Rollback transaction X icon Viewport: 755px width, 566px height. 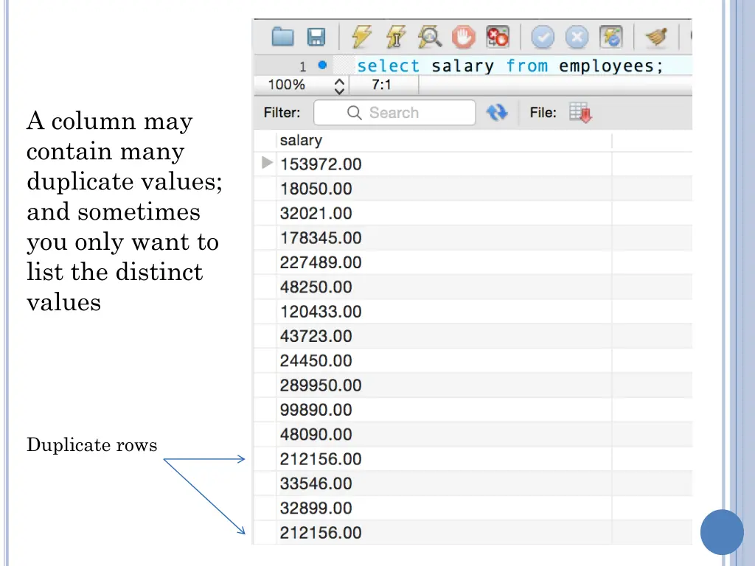click(x=577, y=37)
